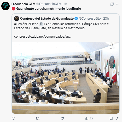Open the congresogto.gob.mx comunicados link
This screenshot has height=122, width=122.
click(x=43, y=37)
